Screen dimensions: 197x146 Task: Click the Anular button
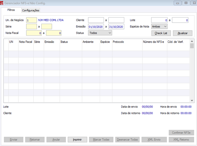[x=56, y=140]
